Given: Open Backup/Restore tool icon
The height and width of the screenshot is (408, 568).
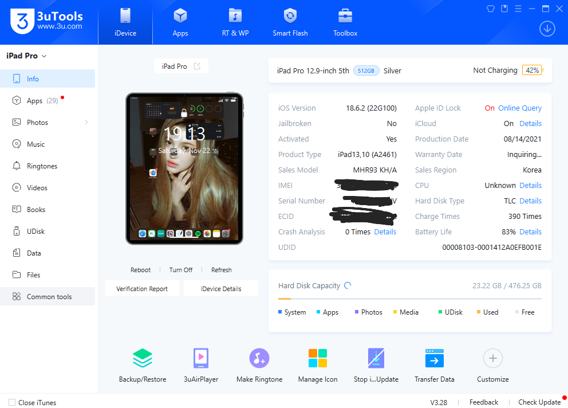Looking at the screenshot, I should (143, 359).
